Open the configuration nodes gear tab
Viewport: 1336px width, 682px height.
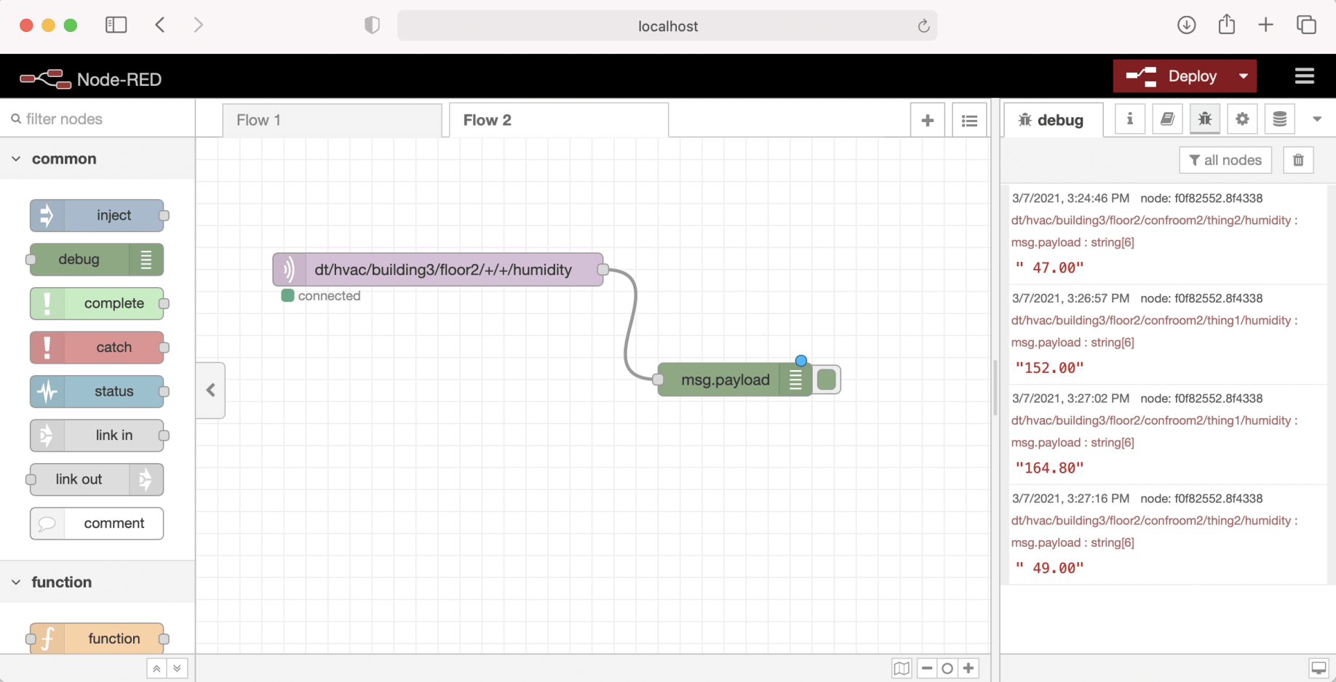coord(1242,119)
